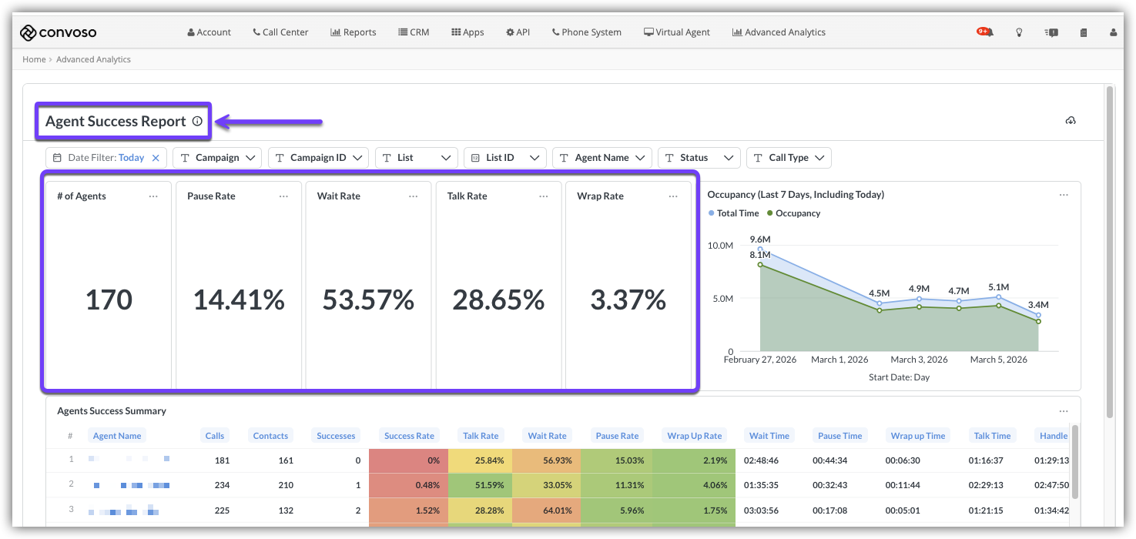Screen dimensions: 1136x539
Task: Expand the Campaign filter dropdown
Action: click(x=217, y=158)
